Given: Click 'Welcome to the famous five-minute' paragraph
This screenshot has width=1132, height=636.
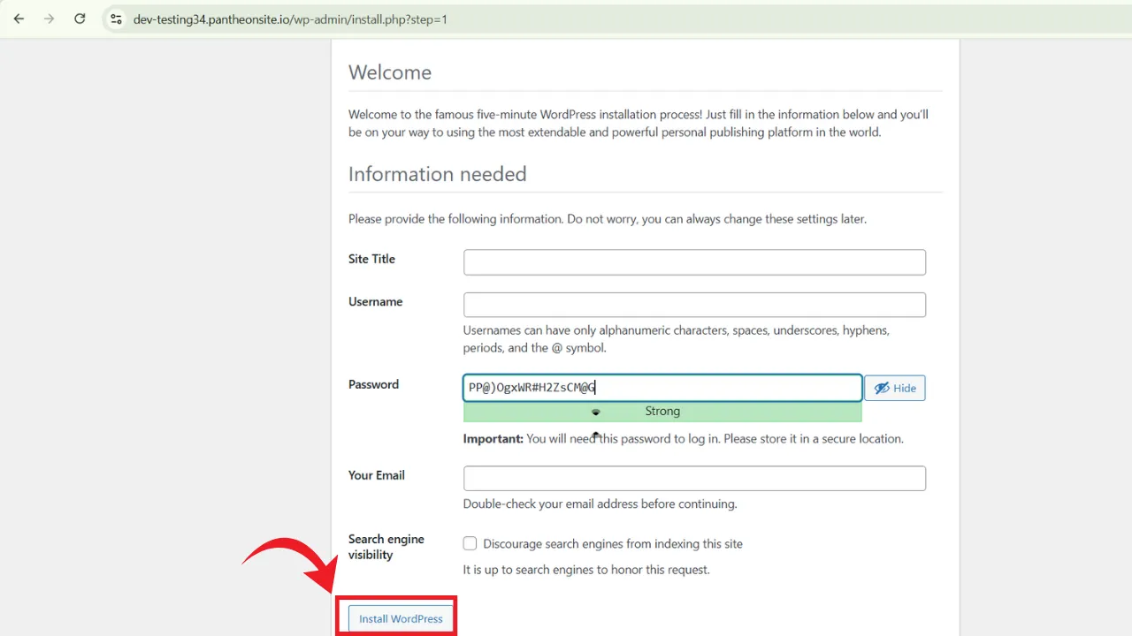Looking at the screenshot, I should [x=639, y=123].
